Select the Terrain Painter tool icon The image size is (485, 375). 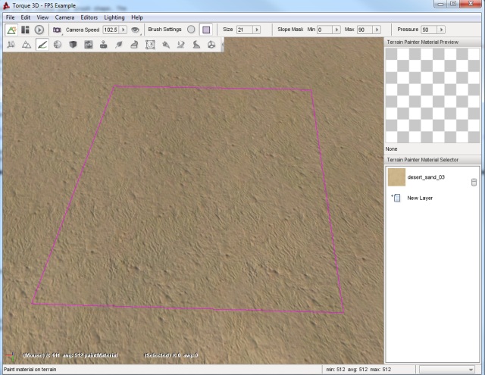pyautogui.click(x=42, y=45)
